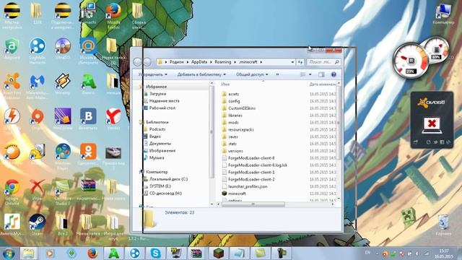Select the Компьютер desktop icon
Screen dimensions: 462x260
(443, 14)
